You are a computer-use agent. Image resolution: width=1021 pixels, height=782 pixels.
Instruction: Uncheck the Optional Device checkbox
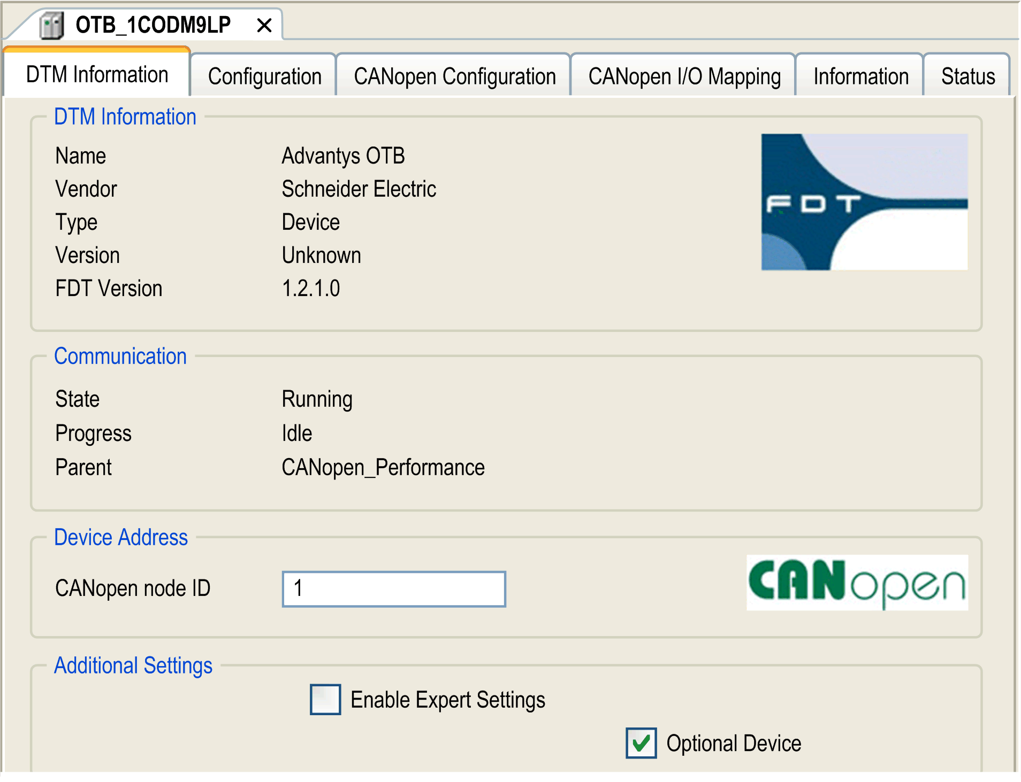pyautogui.click(x=641, y=743)
